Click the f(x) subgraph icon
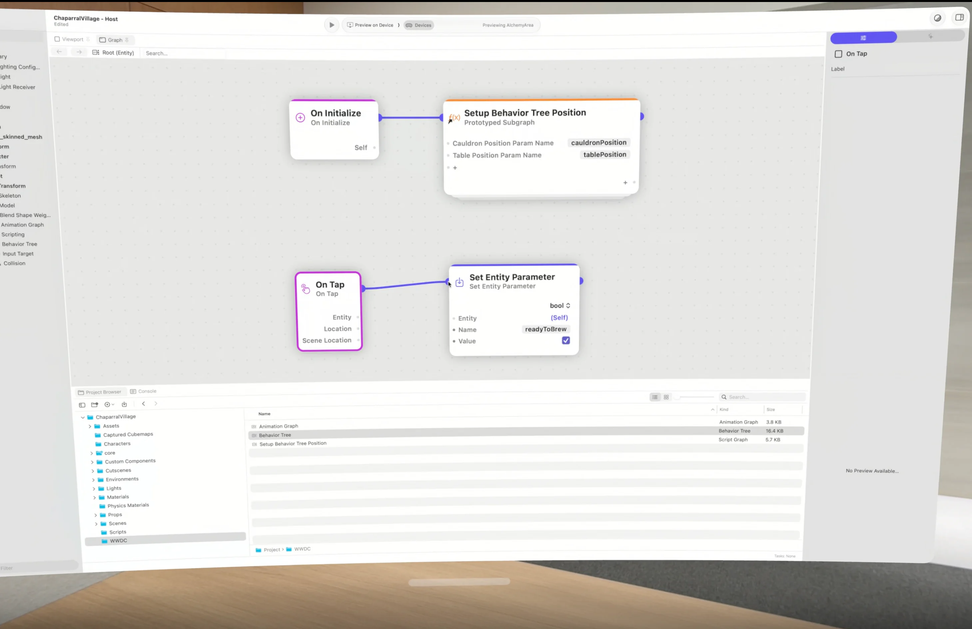Viewport: 972px width, 629px height. (454, 119)
